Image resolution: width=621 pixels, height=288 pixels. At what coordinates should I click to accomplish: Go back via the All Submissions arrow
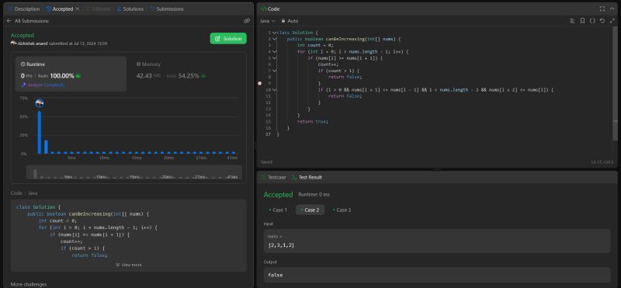(9, 21)
